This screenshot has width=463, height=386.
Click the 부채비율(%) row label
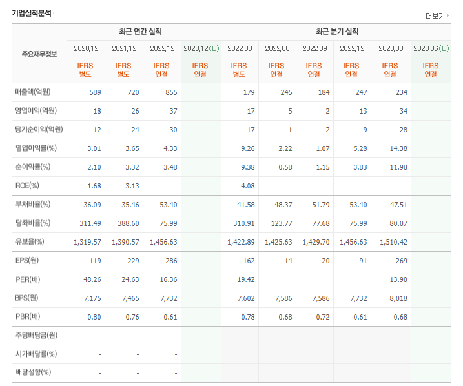[33, 204]
